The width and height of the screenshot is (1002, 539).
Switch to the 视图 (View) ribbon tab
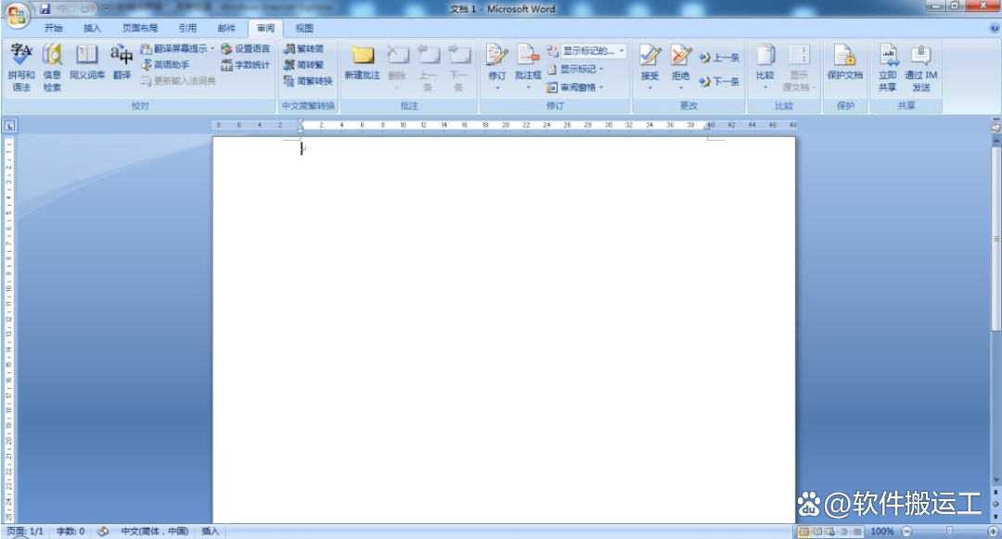click(303, 28)
